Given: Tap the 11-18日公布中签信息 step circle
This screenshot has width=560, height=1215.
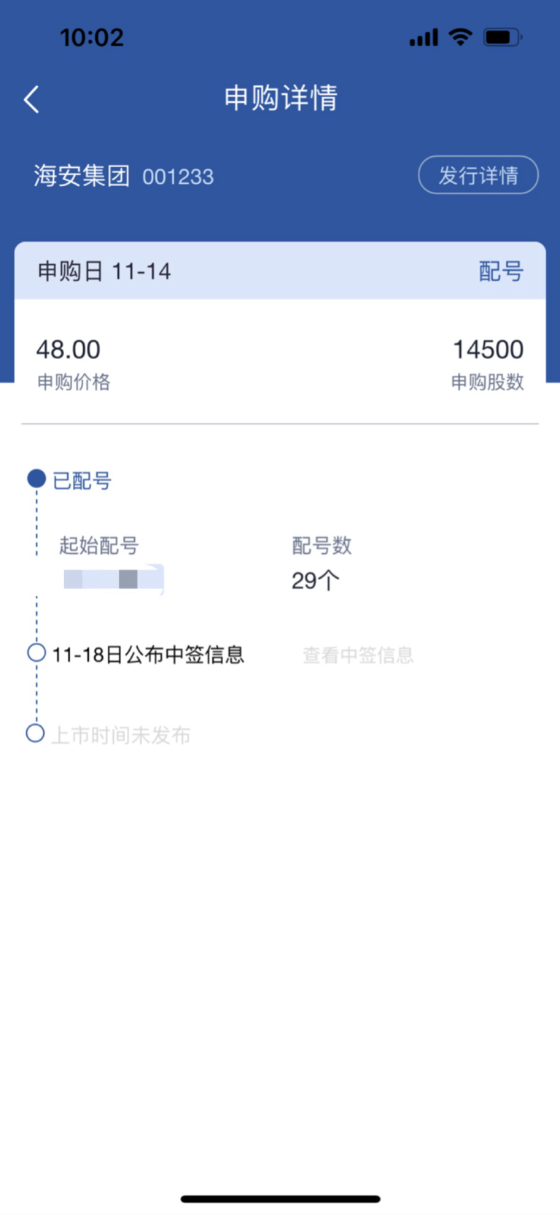Looking at the screenshot, I should [36, 652].
